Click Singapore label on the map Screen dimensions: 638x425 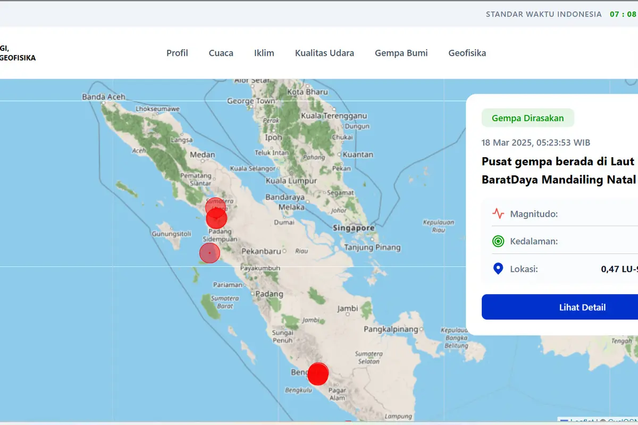click(353, 227)
